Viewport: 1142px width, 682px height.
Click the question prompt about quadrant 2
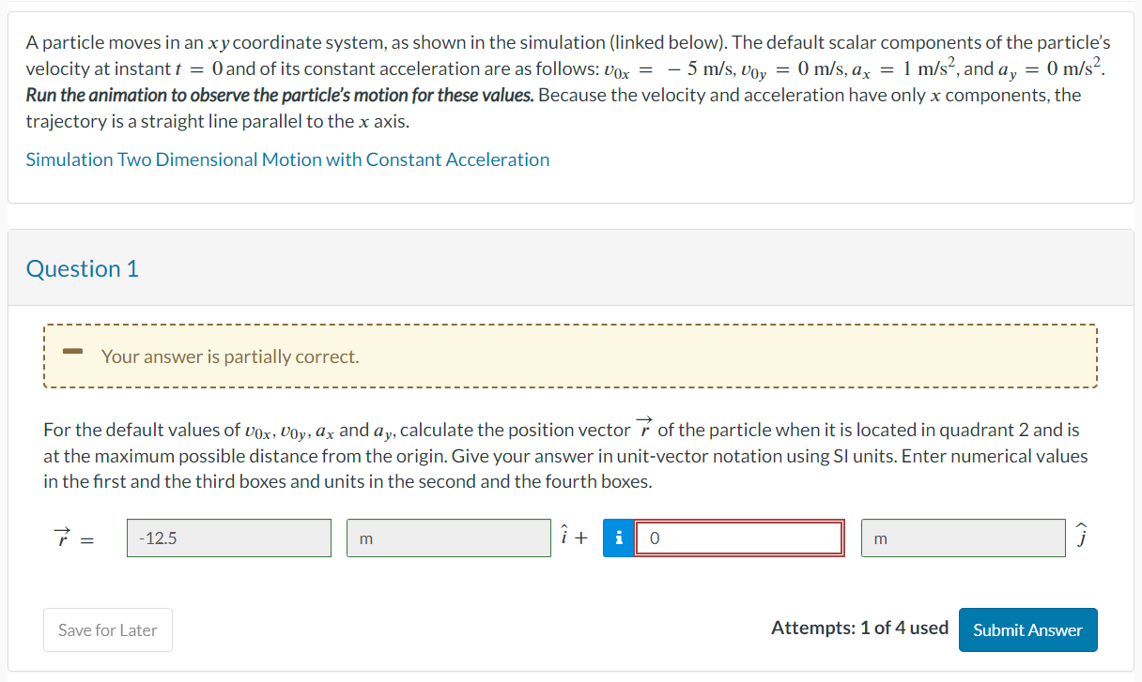pos(563,456)
